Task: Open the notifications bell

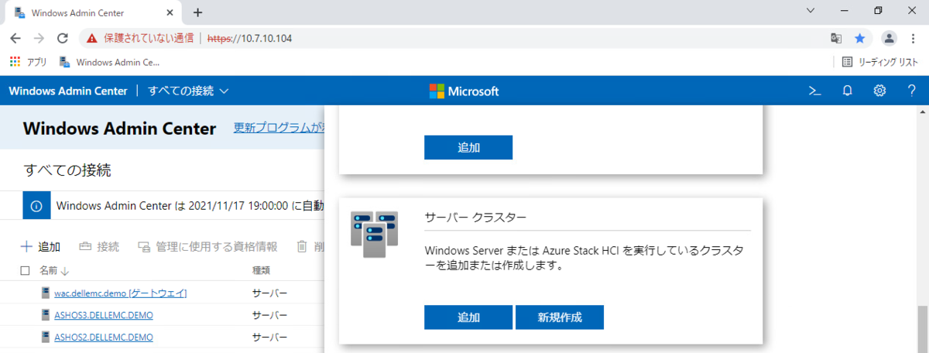Action: tap(847, 91)
